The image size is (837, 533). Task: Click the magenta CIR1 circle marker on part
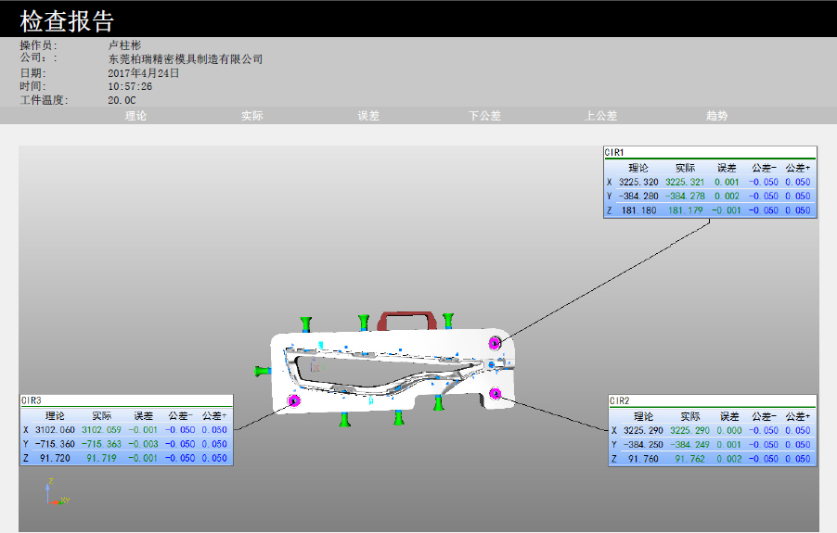click(x=496, y=343)
